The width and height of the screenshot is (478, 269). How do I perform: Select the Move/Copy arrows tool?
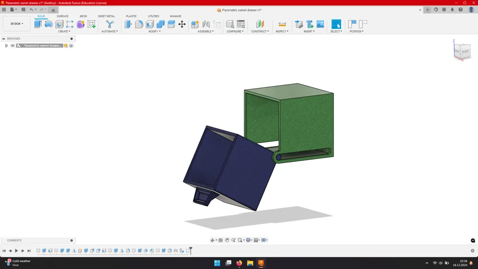coord(182,24)
